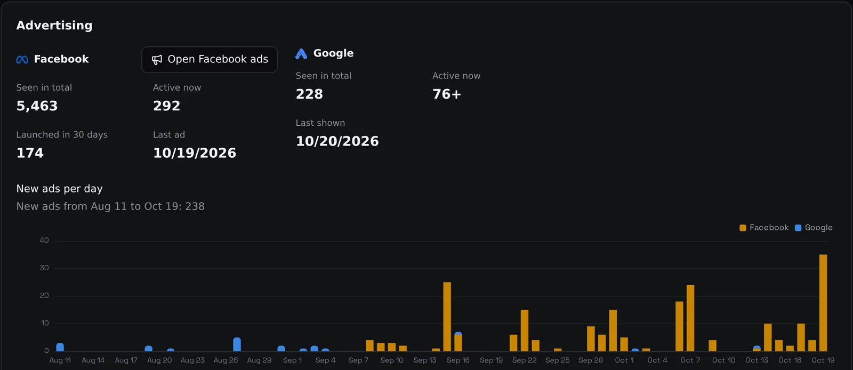Click the megaphone icon in Open Facebook ads

pos(157,60)
